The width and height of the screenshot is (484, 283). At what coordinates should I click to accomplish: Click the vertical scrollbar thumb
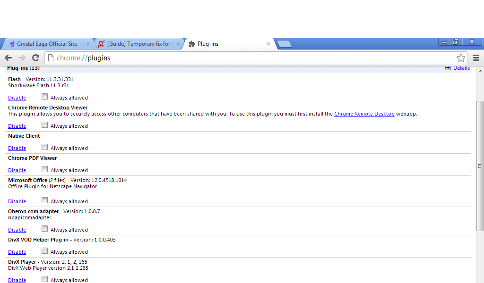(x=480, y=165)
